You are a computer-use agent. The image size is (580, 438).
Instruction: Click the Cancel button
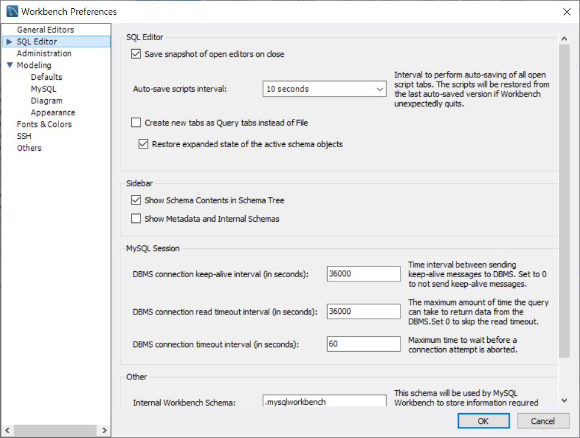click(x=543, y=421)
